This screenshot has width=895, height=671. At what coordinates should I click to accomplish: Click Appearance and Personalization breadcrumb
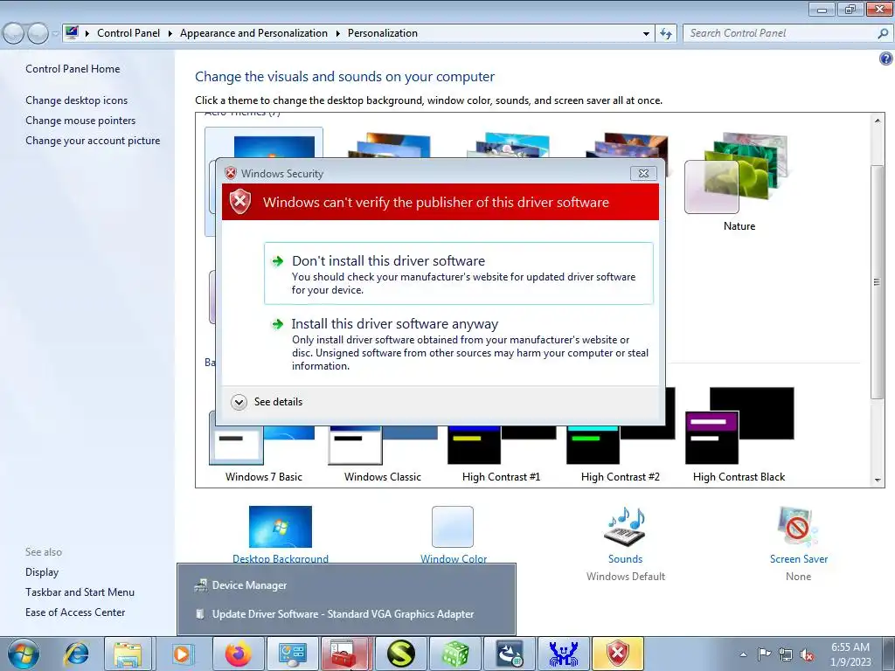[x=254, y=34]
